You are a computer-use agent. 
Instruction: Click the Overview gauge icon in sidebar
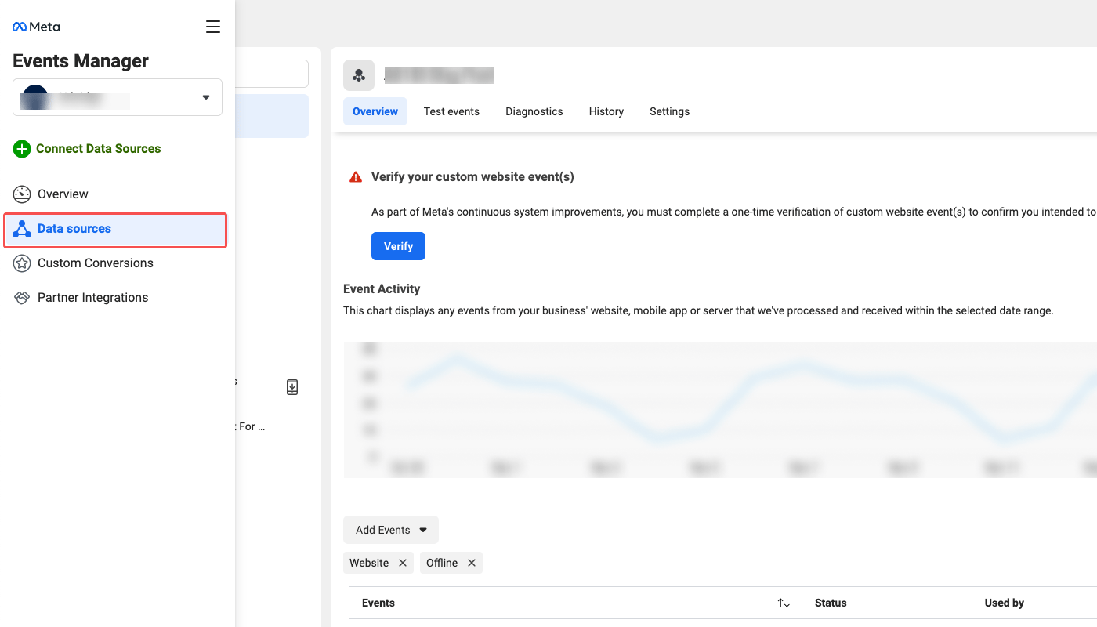pos(22,194)
